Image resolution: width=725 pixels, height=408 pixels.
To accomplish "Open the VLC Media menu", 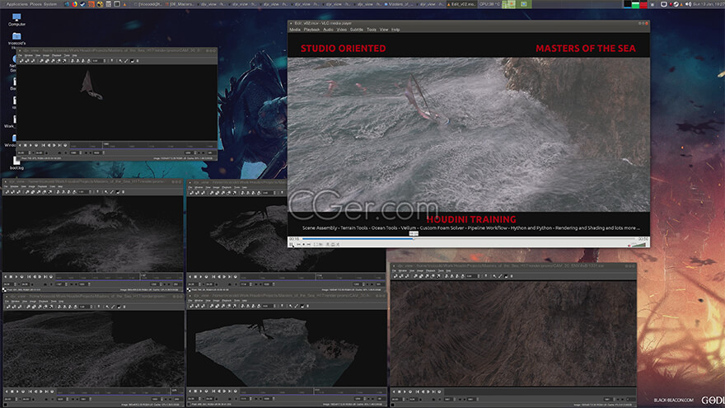I will pyautogui.click(x=295, y=30).
